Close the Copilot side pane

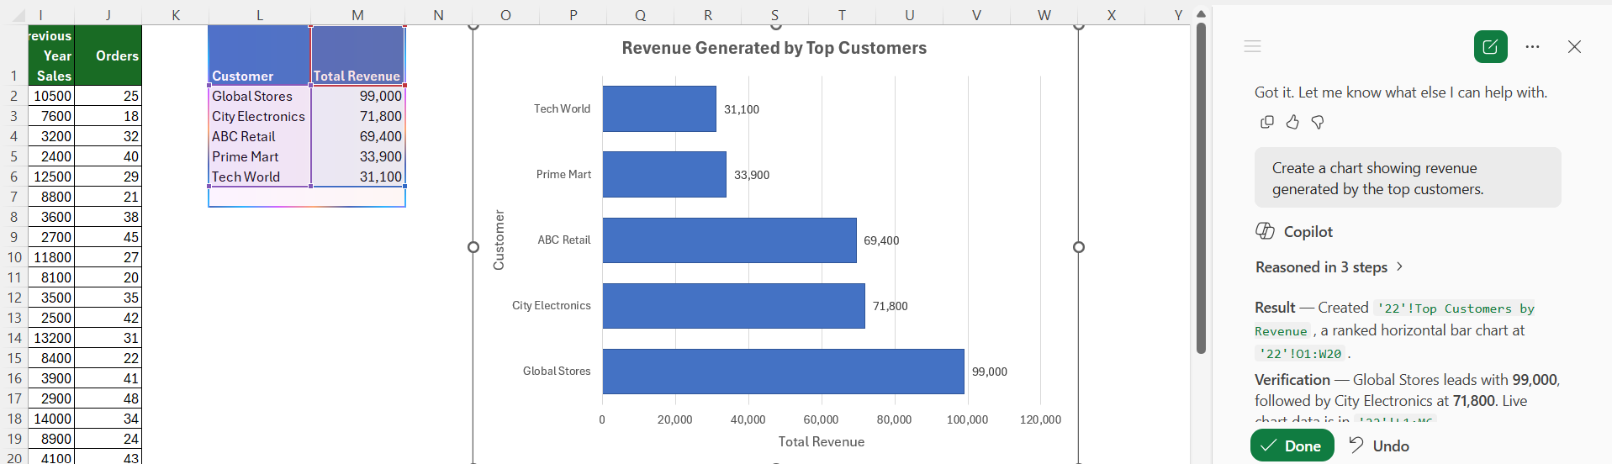pos(1574,47)
